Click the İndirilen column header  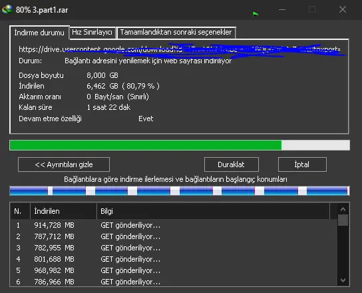coord(63,211)
